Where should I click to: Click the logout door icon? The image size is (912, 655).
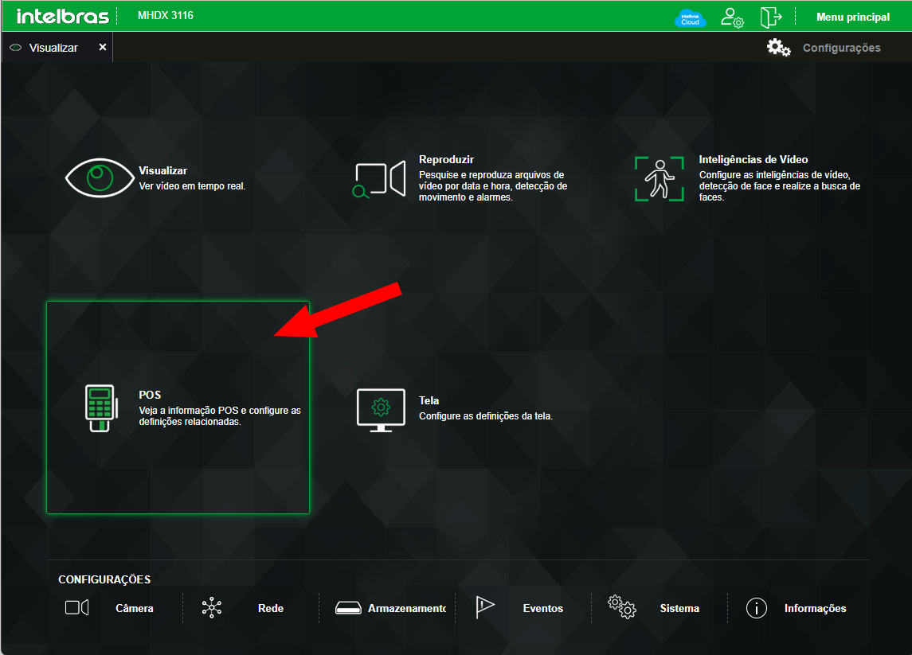(x=771, y=18)
